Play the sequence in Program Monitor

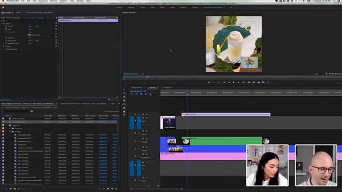tap(234, 83)
